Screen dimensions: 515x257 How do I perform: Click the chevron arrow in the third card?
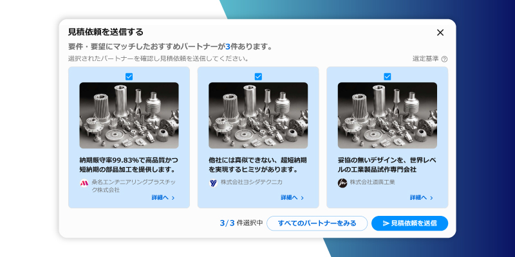click(431, 198)
